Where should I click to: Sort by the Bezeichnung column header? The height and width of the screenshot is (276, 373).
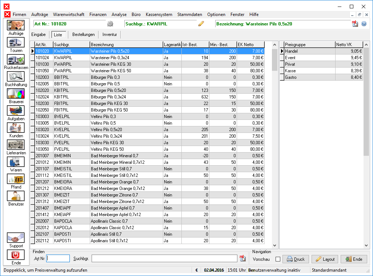pyautogui.click(x=126, y=44)
